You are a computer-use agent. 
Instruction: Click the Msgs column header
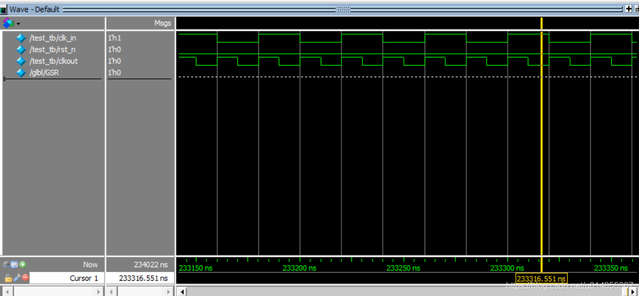tap(162, 23)
